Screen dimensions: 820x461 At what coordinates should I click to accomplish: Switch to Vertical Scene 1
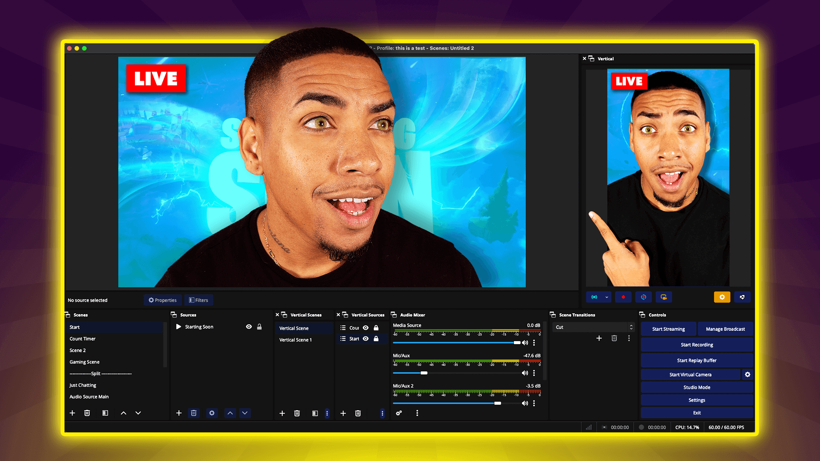point(296,340)
